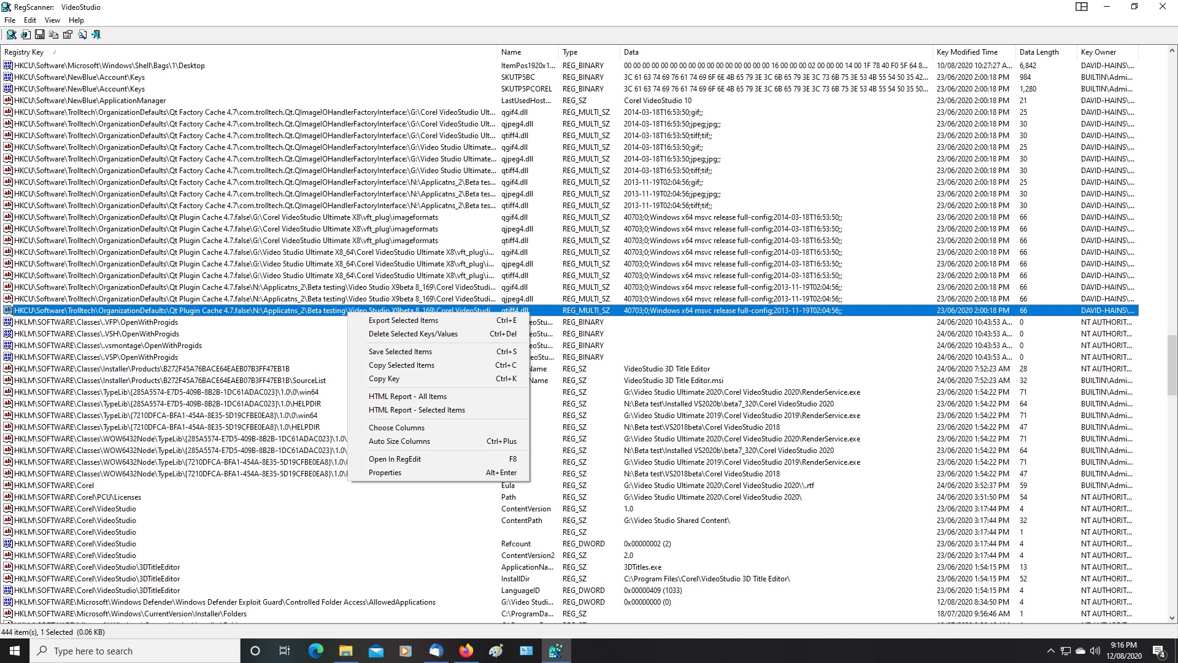Choose HTML Report - All Items
The image size is (1178, 663).
[439, 397]
